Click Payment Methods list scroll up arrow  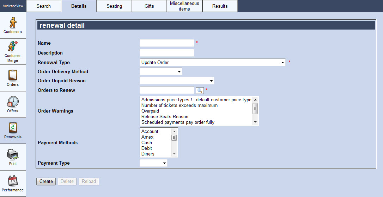(174, 132)
